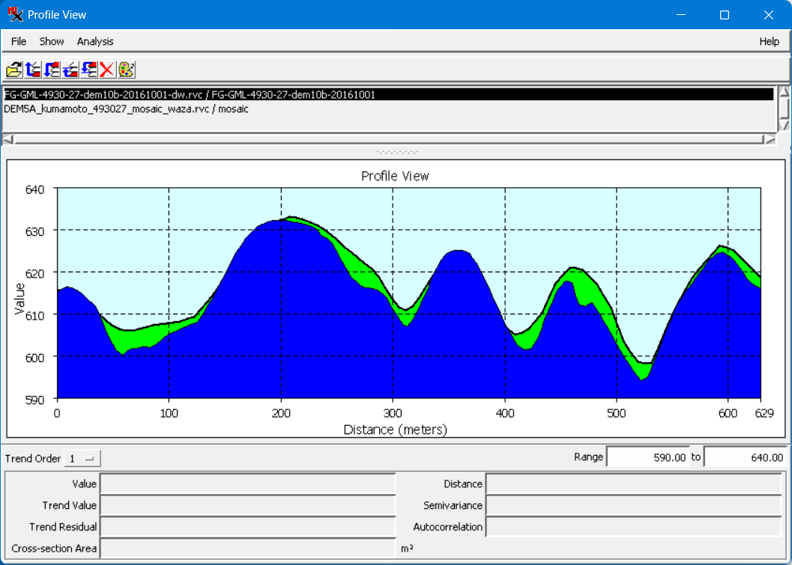Image resolution: width=792 pixels, height=565 pixels.
Task: Click the 'Distance (meters)' axis label
Action: click(x=395, y=430)
